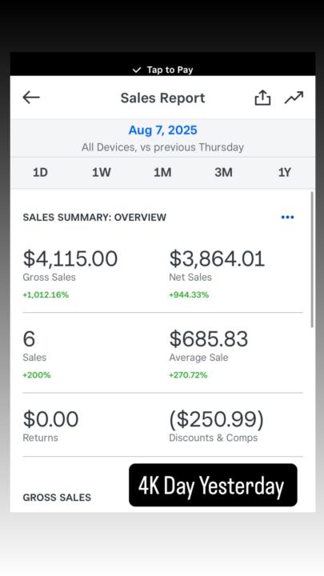Select the 6 Sales count
Screen dimensions: 324x576
[x=29, y=338]
